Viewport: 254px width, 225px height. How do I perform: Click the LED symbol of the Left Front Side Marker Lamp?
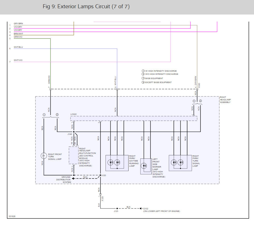point(144,166)
